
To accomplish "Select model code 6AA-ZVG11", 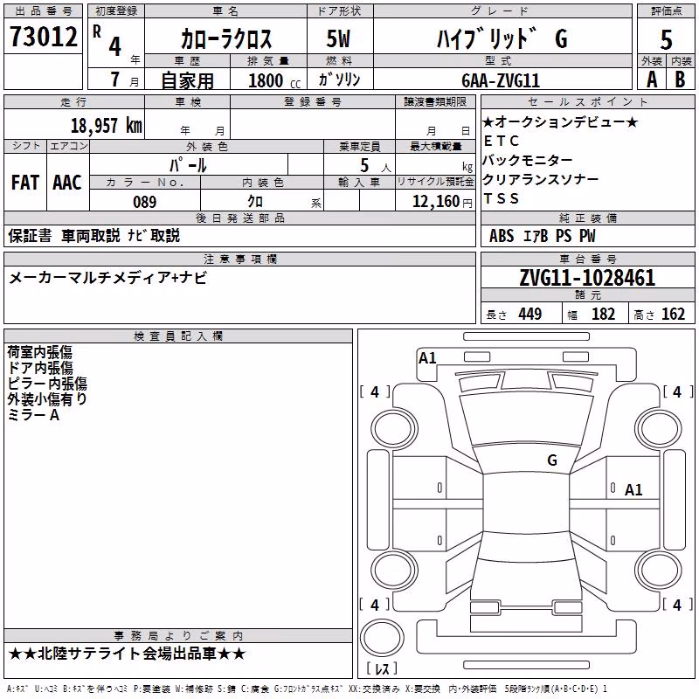I will (501, 80).
